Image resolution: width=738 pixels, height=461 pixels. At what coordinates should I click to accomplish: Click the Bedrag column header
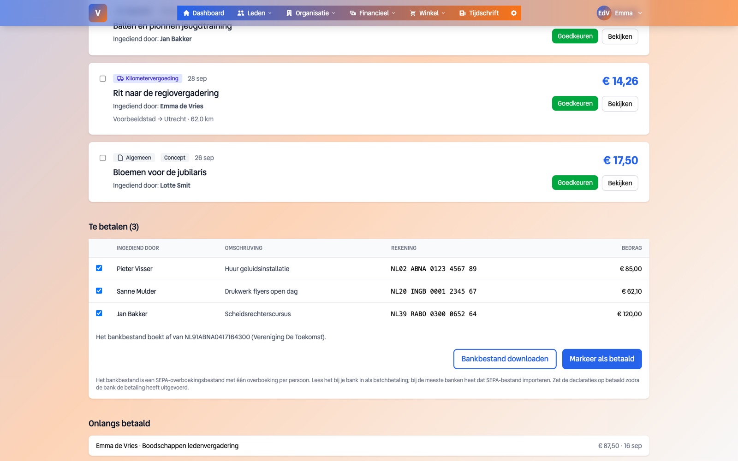632,248
